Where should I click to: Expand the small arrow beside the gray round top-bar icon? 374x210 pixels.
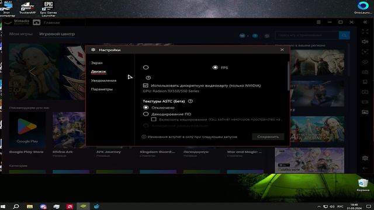tap(248, 36)
